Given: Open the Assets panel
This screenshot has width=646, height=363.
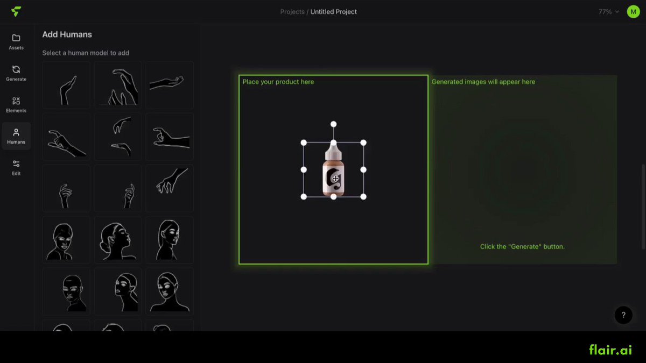Looking at the screenshot, I should coord(16,42).
